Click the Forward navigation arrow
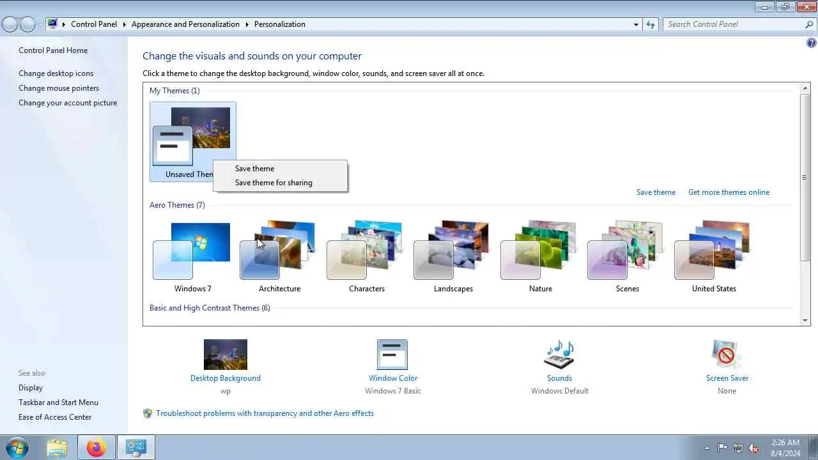Screen dimensions: 818x460 point(27,24)
